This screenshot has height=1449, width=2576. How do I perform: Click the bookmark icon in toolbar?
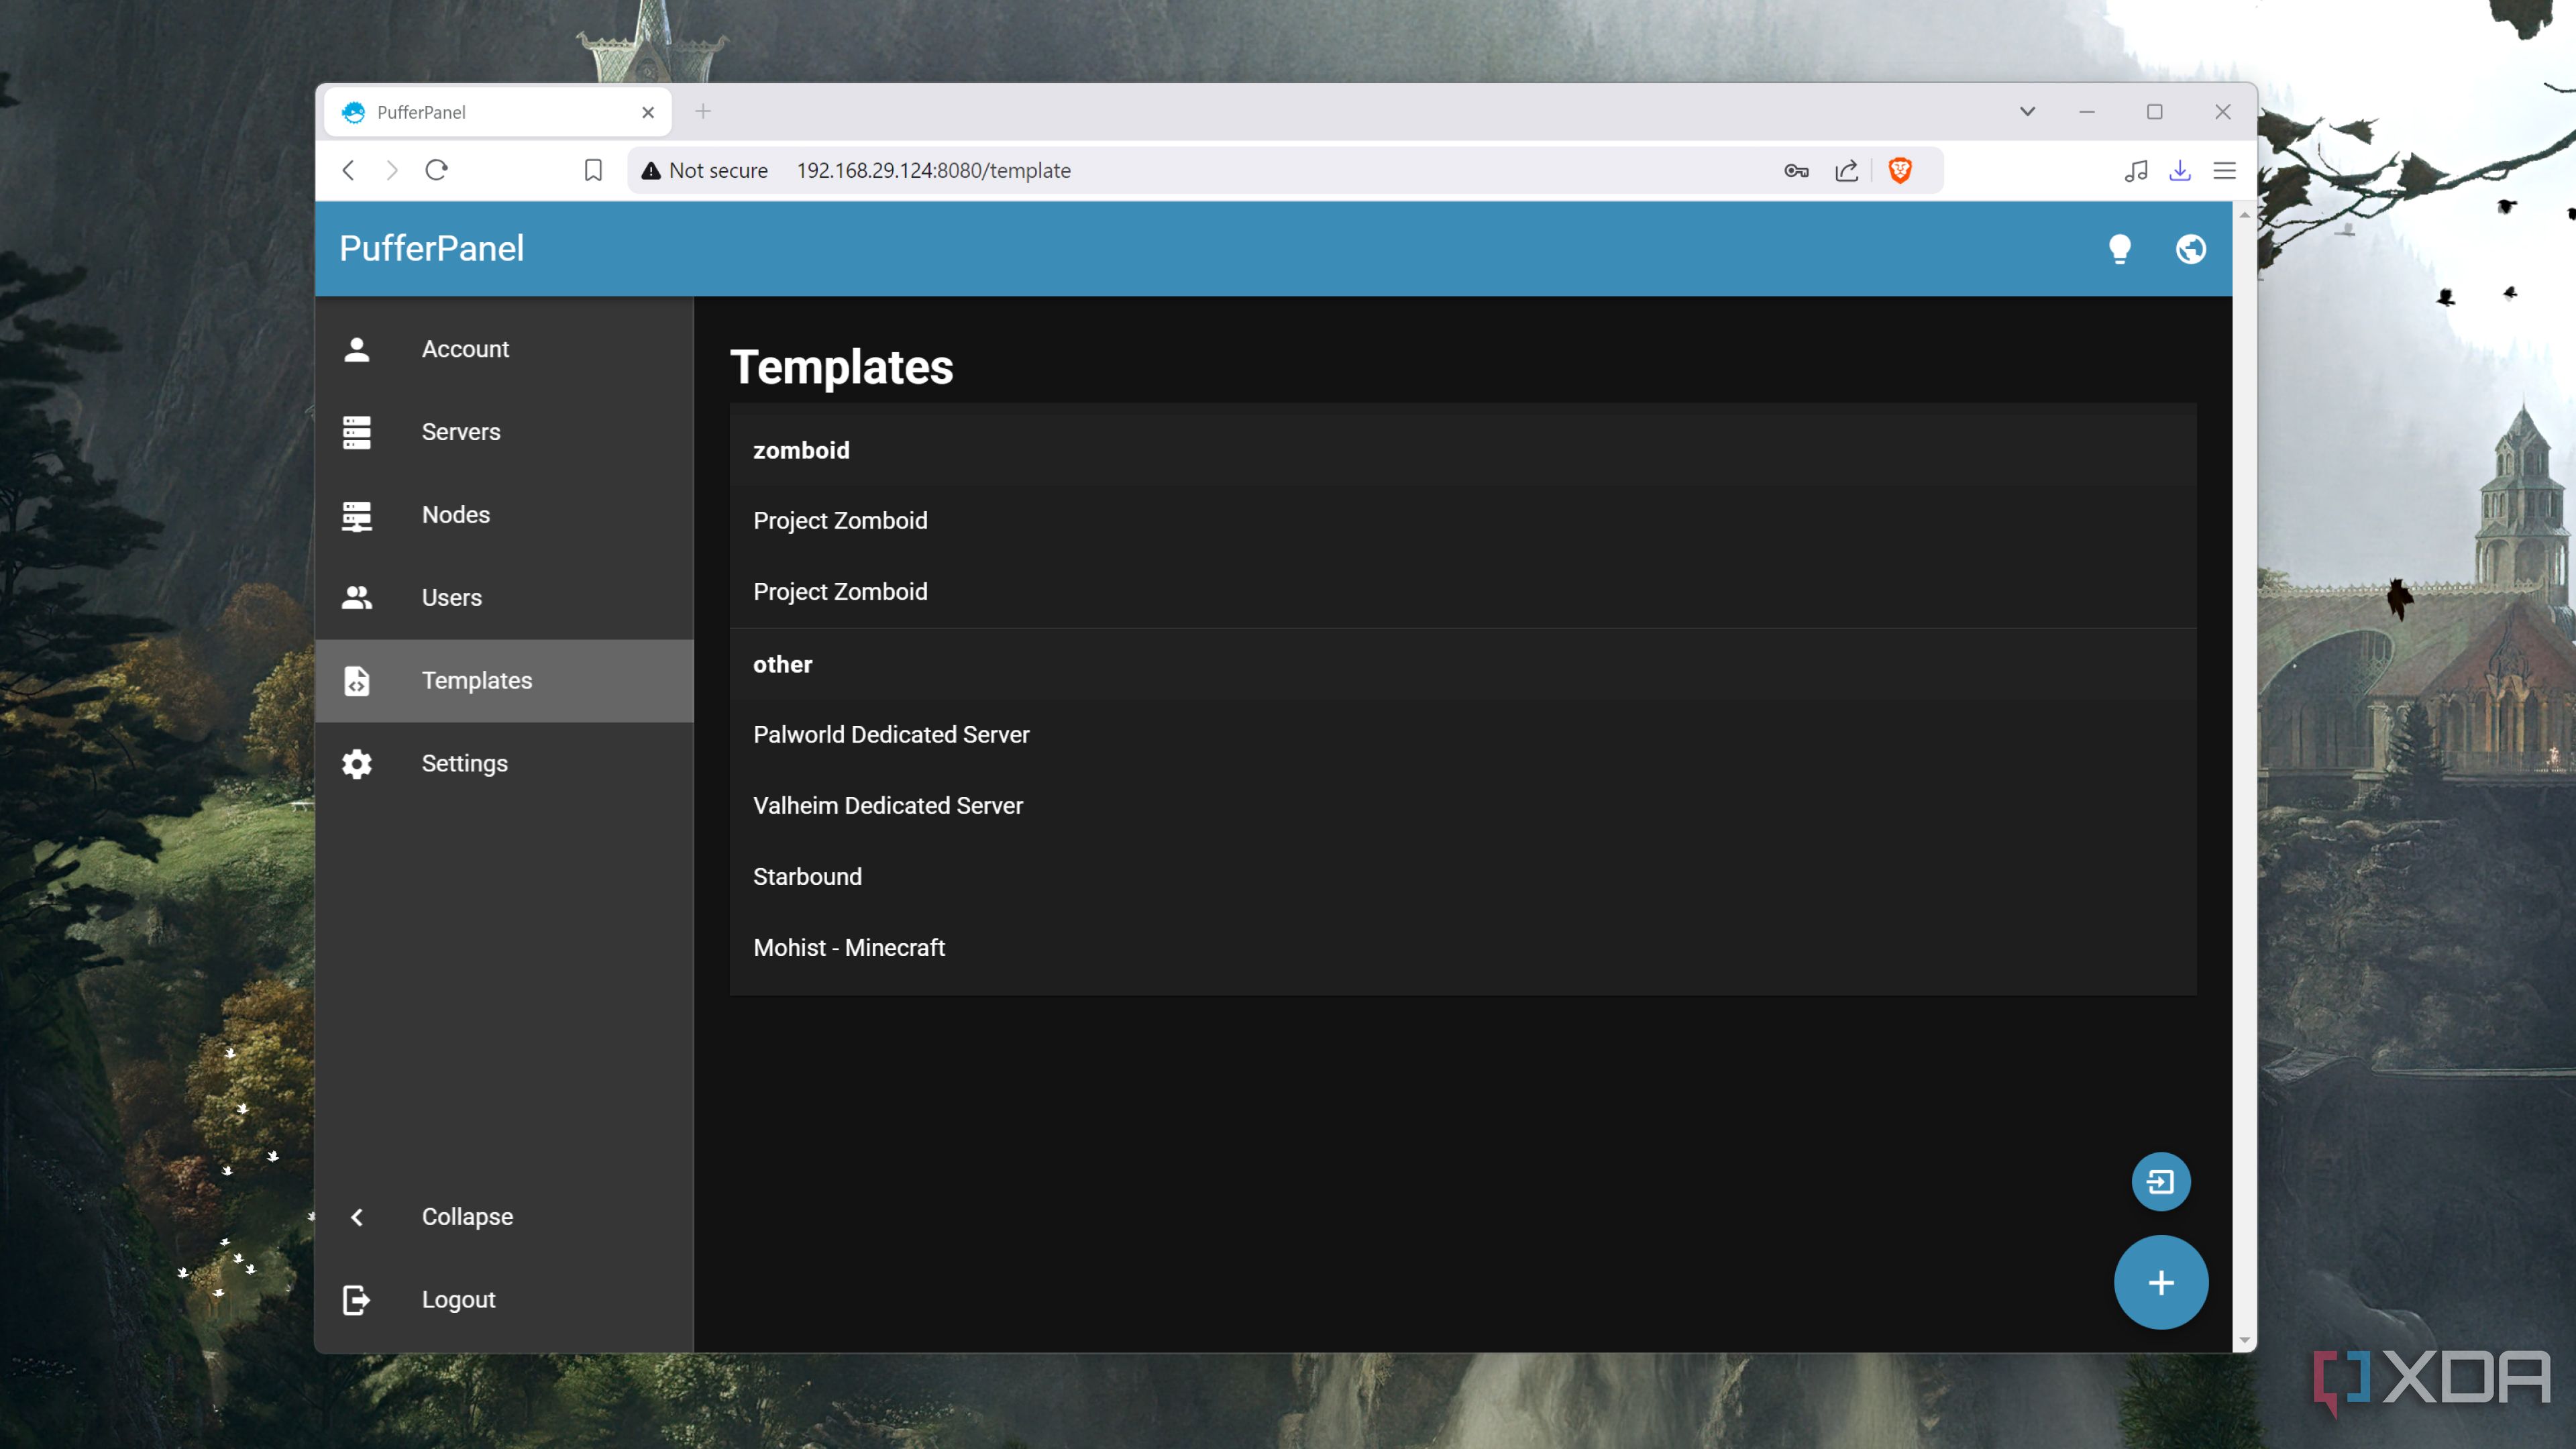coord(593,171)
